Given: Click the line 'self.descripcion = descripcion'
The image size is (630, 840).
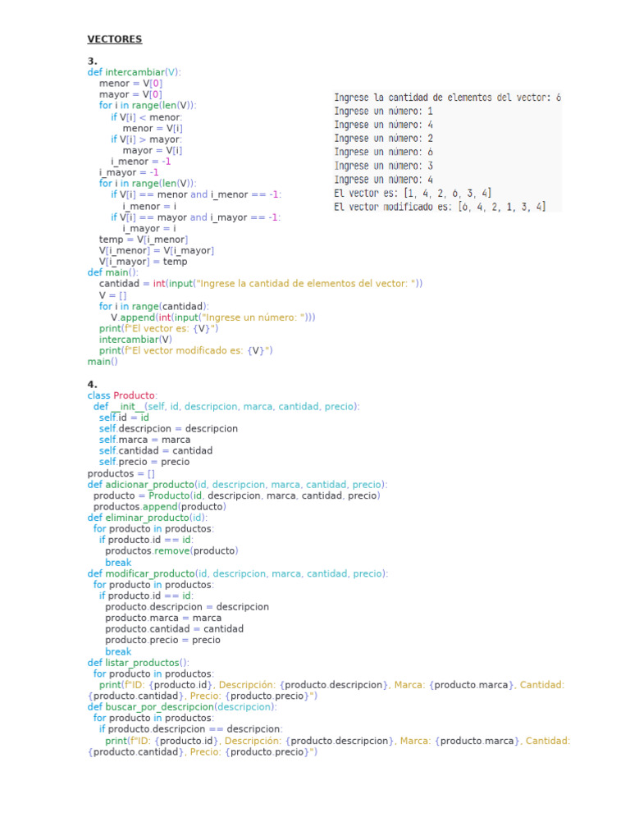Looking at the screenshot, I should pyautogui.click(x=168, y=428).
